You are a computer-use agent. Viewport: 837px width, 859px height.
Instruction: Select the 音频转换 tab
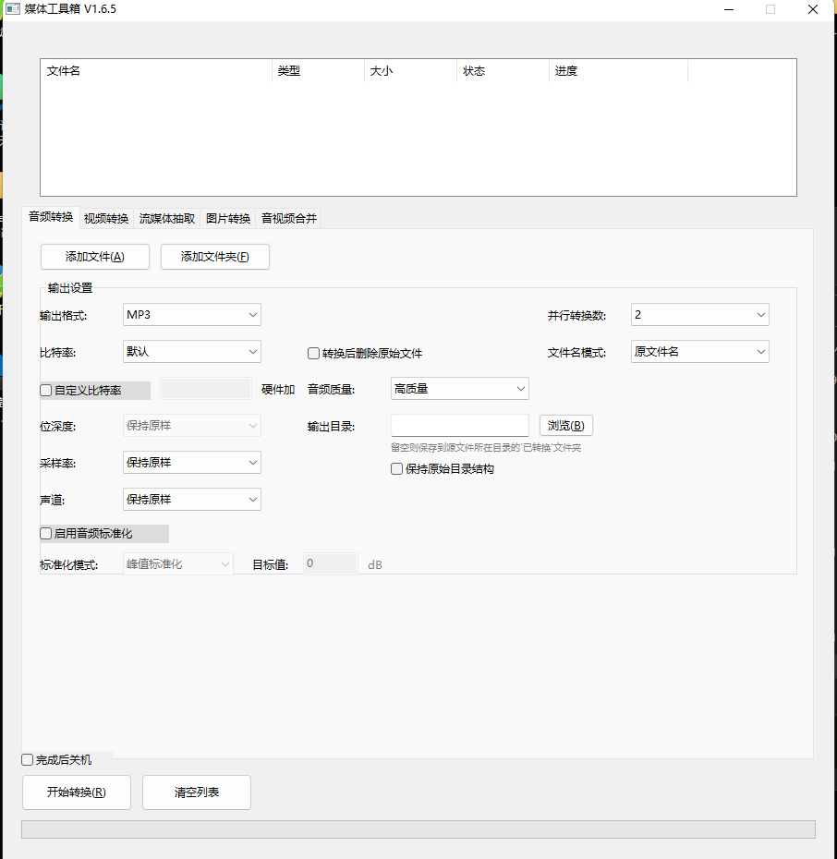tap(51, 217)
